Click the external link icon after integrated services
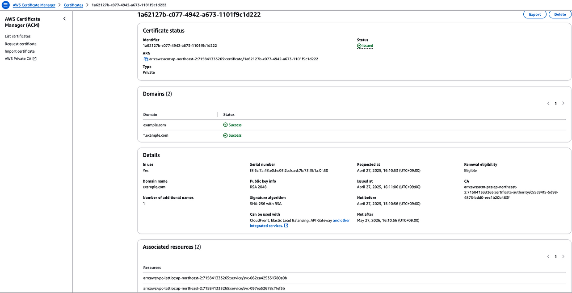 click(x=286, y=226)
